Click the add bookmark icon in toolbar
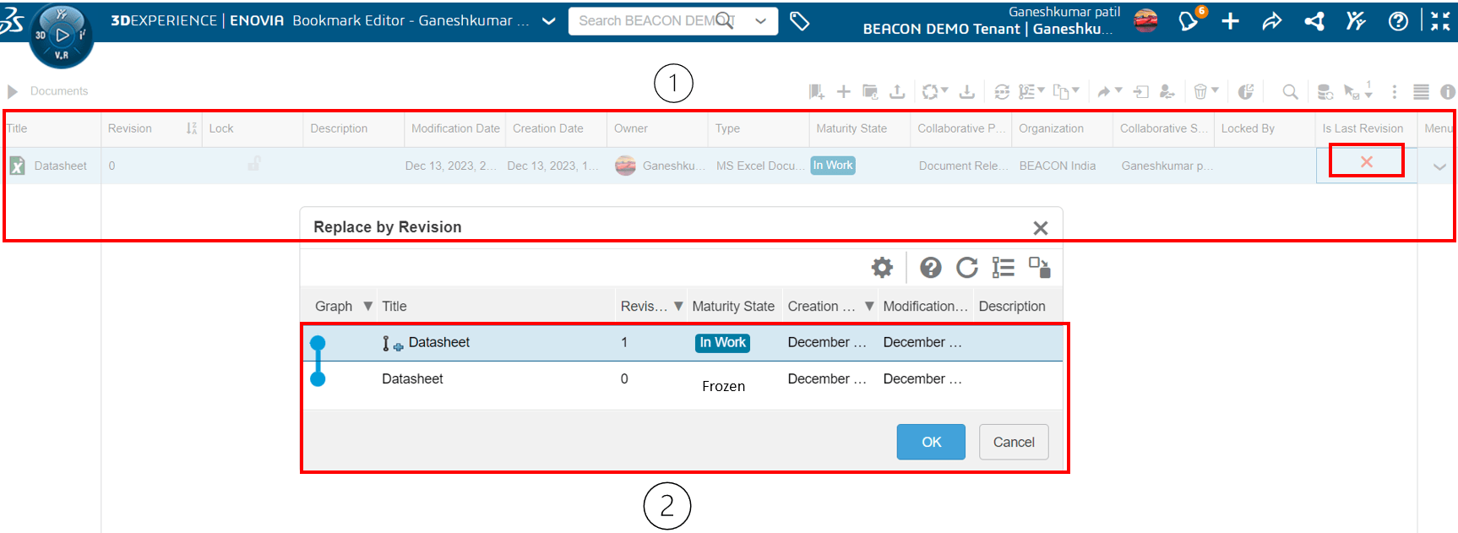1458x533 pixels. (816, 91)
